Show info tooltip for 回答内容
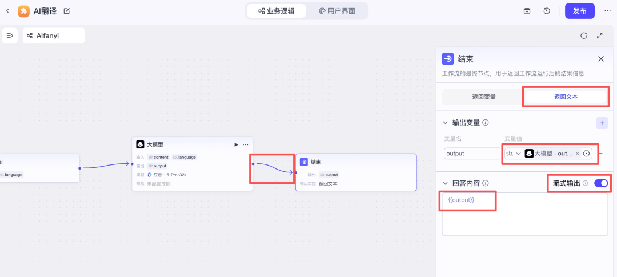 486,183
